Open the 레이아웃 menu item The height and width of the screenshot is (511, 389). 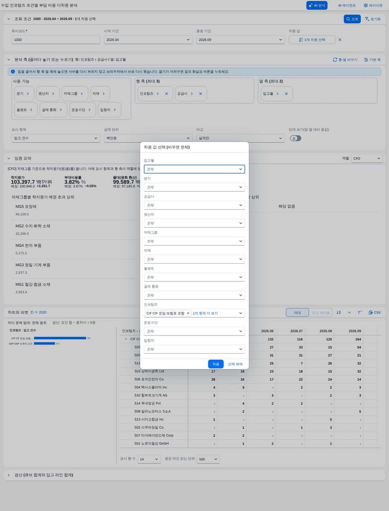(x=373, y=5)
